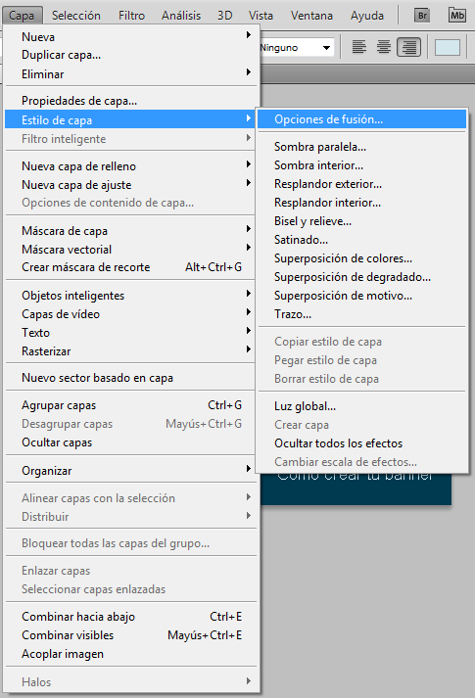The image size is (475, 698).
Task: Open the Selección menu
Action: point(76,16)
